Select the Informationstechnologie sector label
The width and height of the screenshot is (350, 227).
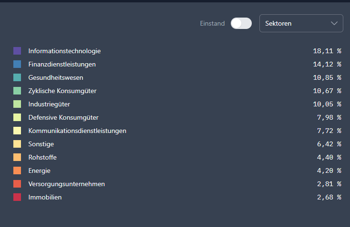point(64,51)
